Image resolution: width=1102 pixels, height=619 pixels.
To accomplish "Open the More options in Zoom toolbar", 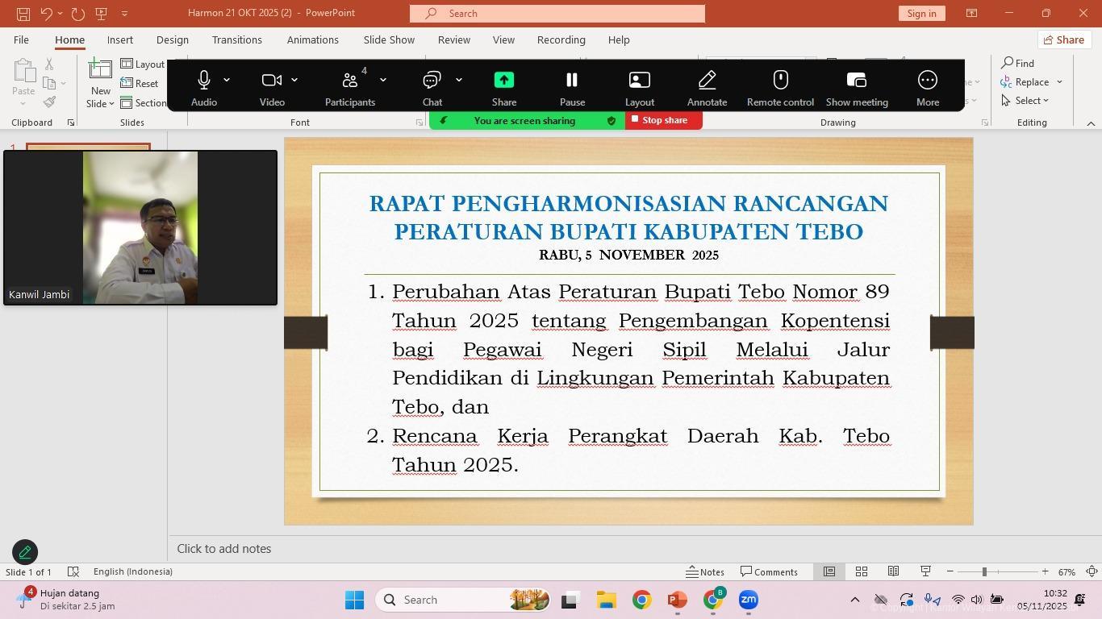I will [927, 81].
